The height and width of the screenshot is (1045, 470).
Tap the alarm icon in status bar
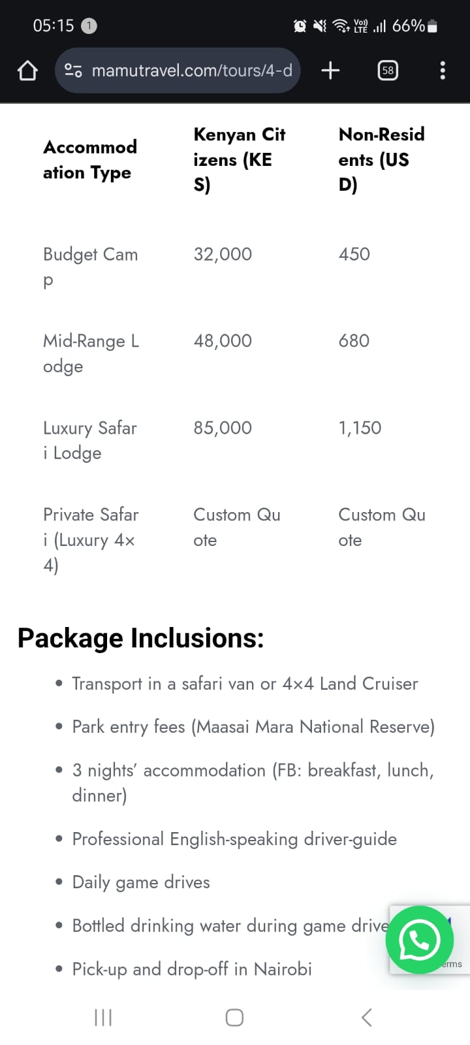(300, 26)
